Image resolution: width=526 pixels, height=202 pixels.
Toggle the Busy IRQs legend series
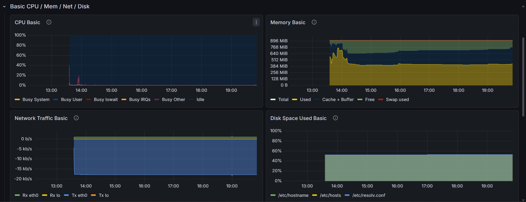140,100
